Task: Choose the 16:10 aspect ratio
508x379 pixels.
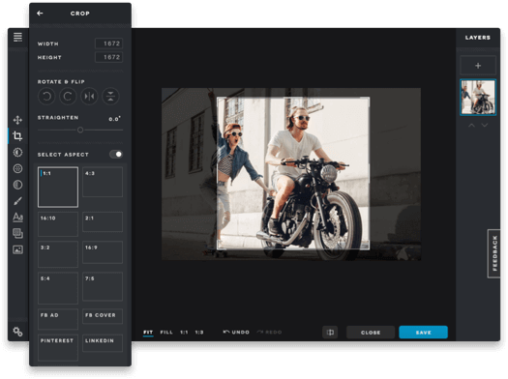Action: 58,224
